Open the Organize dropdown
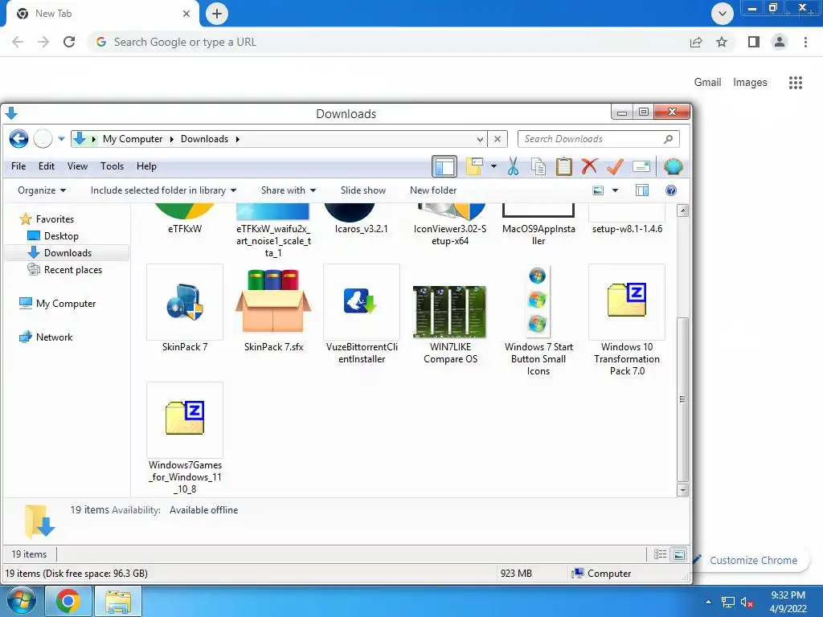Screen dimensions: 823x617 click(42, 190)
